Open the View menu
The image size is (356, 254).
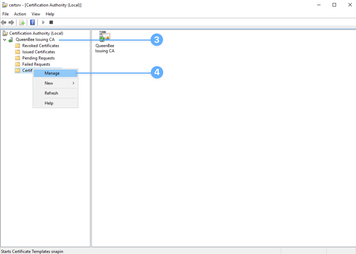point(36,14)
